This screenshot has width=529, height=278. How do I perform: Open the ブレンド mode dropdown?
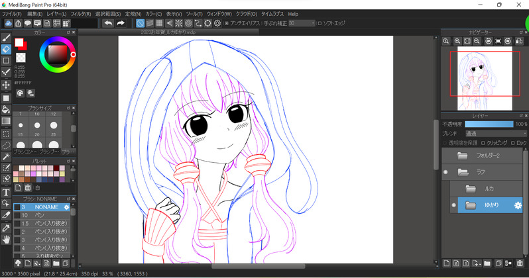(496, 134)
